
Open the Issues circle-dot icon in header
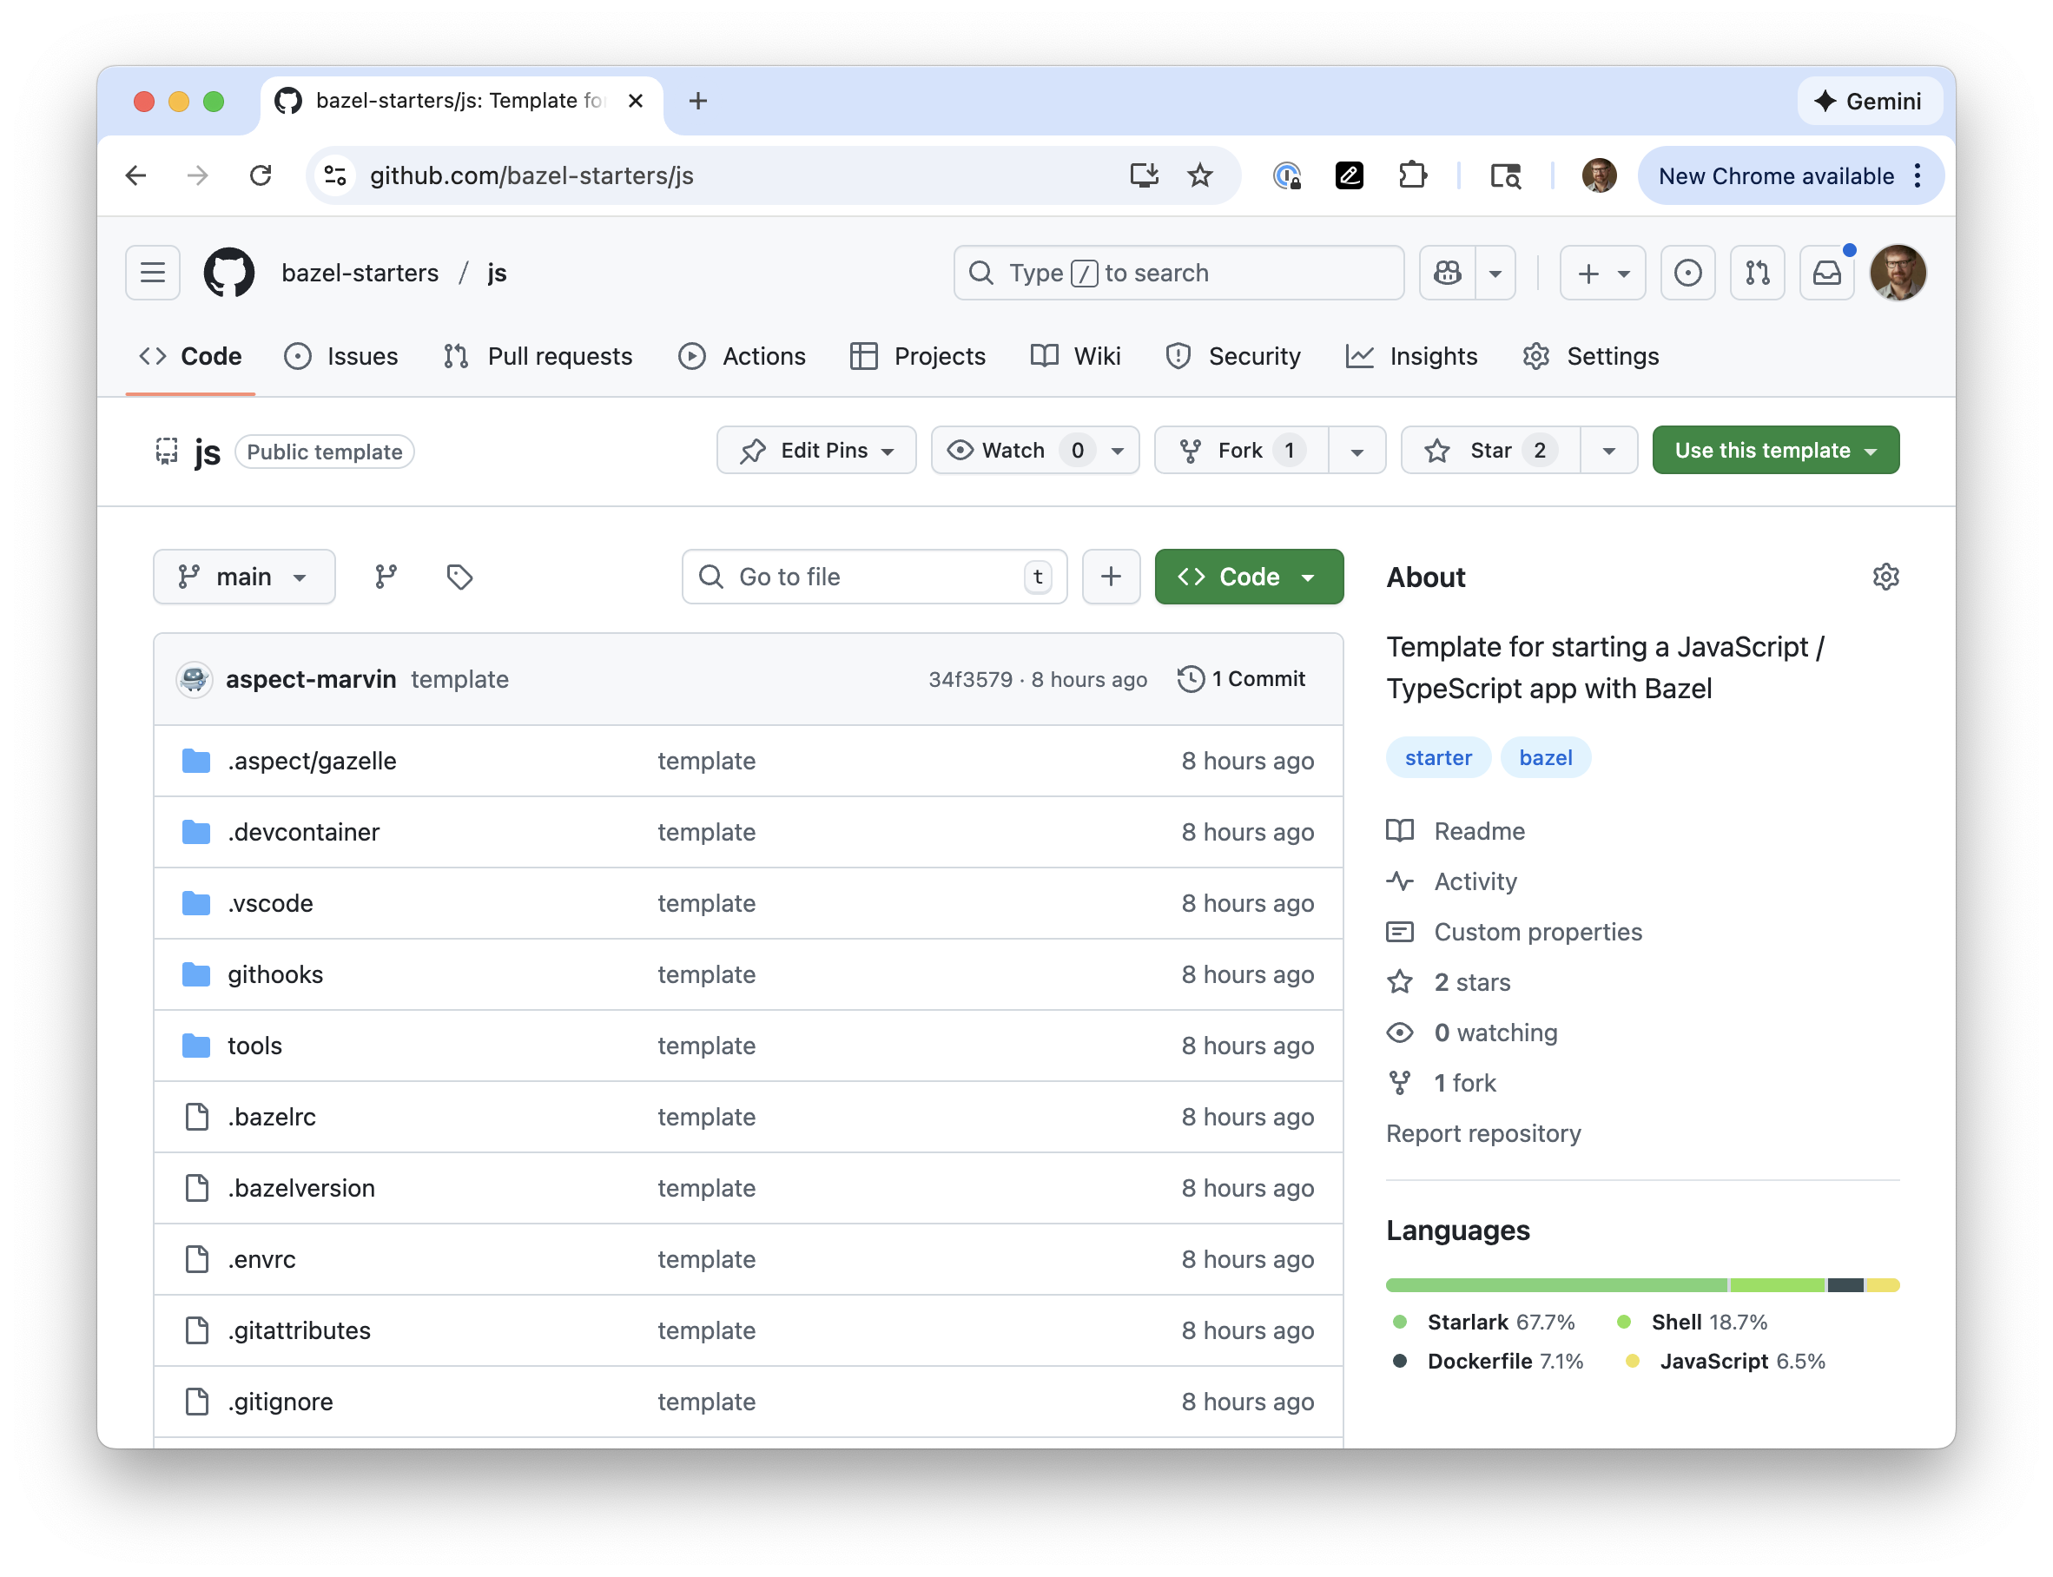click(1687, 272)
